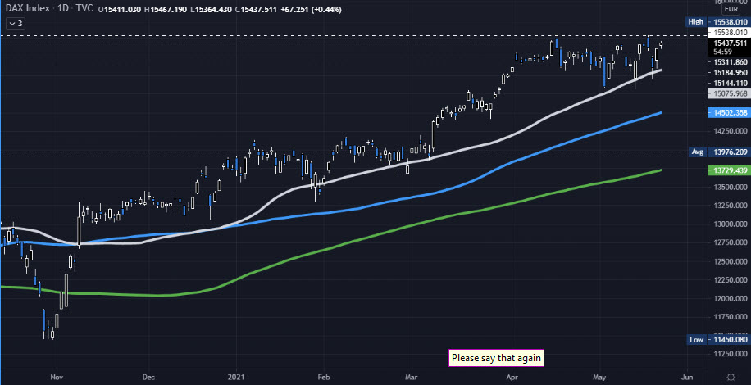This screenshot has height=385, width=751.
Task: Click the 'Please say that again' tooltip
Action: coord(497,358)
